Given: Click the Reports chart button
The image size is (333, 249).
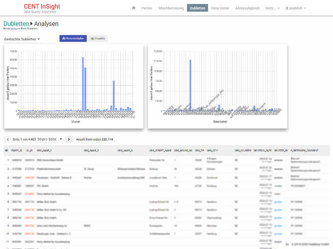Looking at the screenshot, I should click(98, 38).
